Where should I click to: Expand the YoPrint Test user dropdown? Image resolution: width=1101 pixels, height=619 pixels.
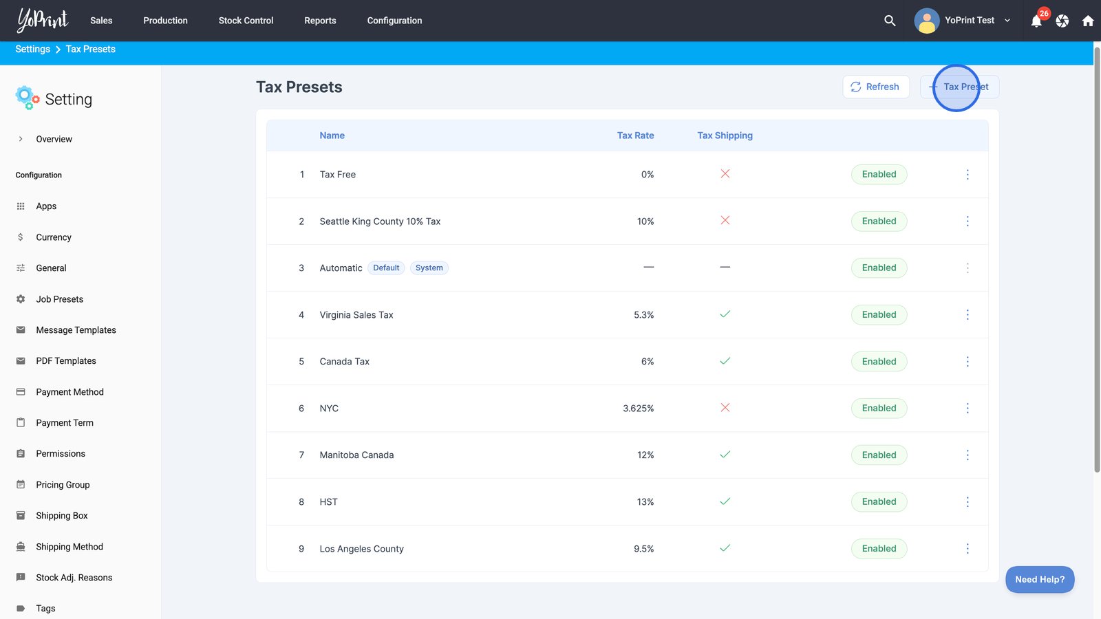(x=1007, y=21)
